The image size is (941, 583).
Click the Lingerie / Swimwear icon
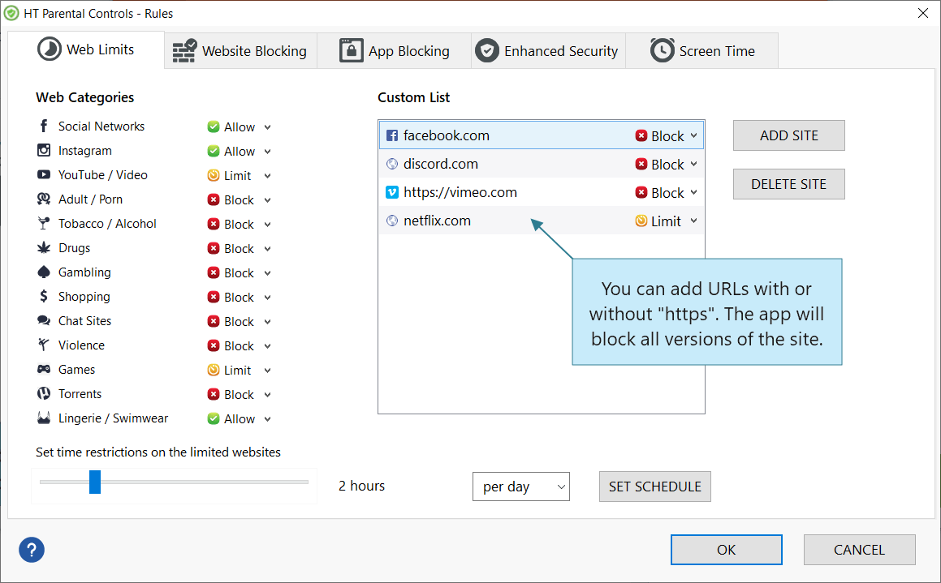(44, 418)
